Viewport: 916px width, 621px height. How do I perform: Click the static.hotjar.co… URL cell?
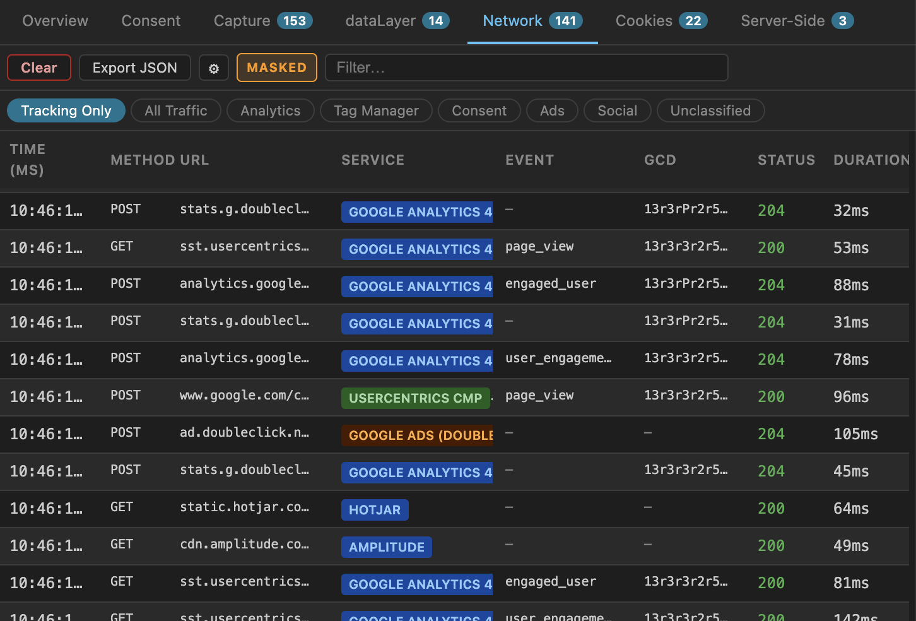[244, 507]
